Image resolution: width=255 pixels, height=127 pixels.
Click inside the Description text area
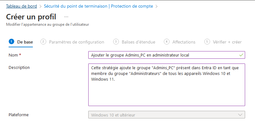[166, 92]
